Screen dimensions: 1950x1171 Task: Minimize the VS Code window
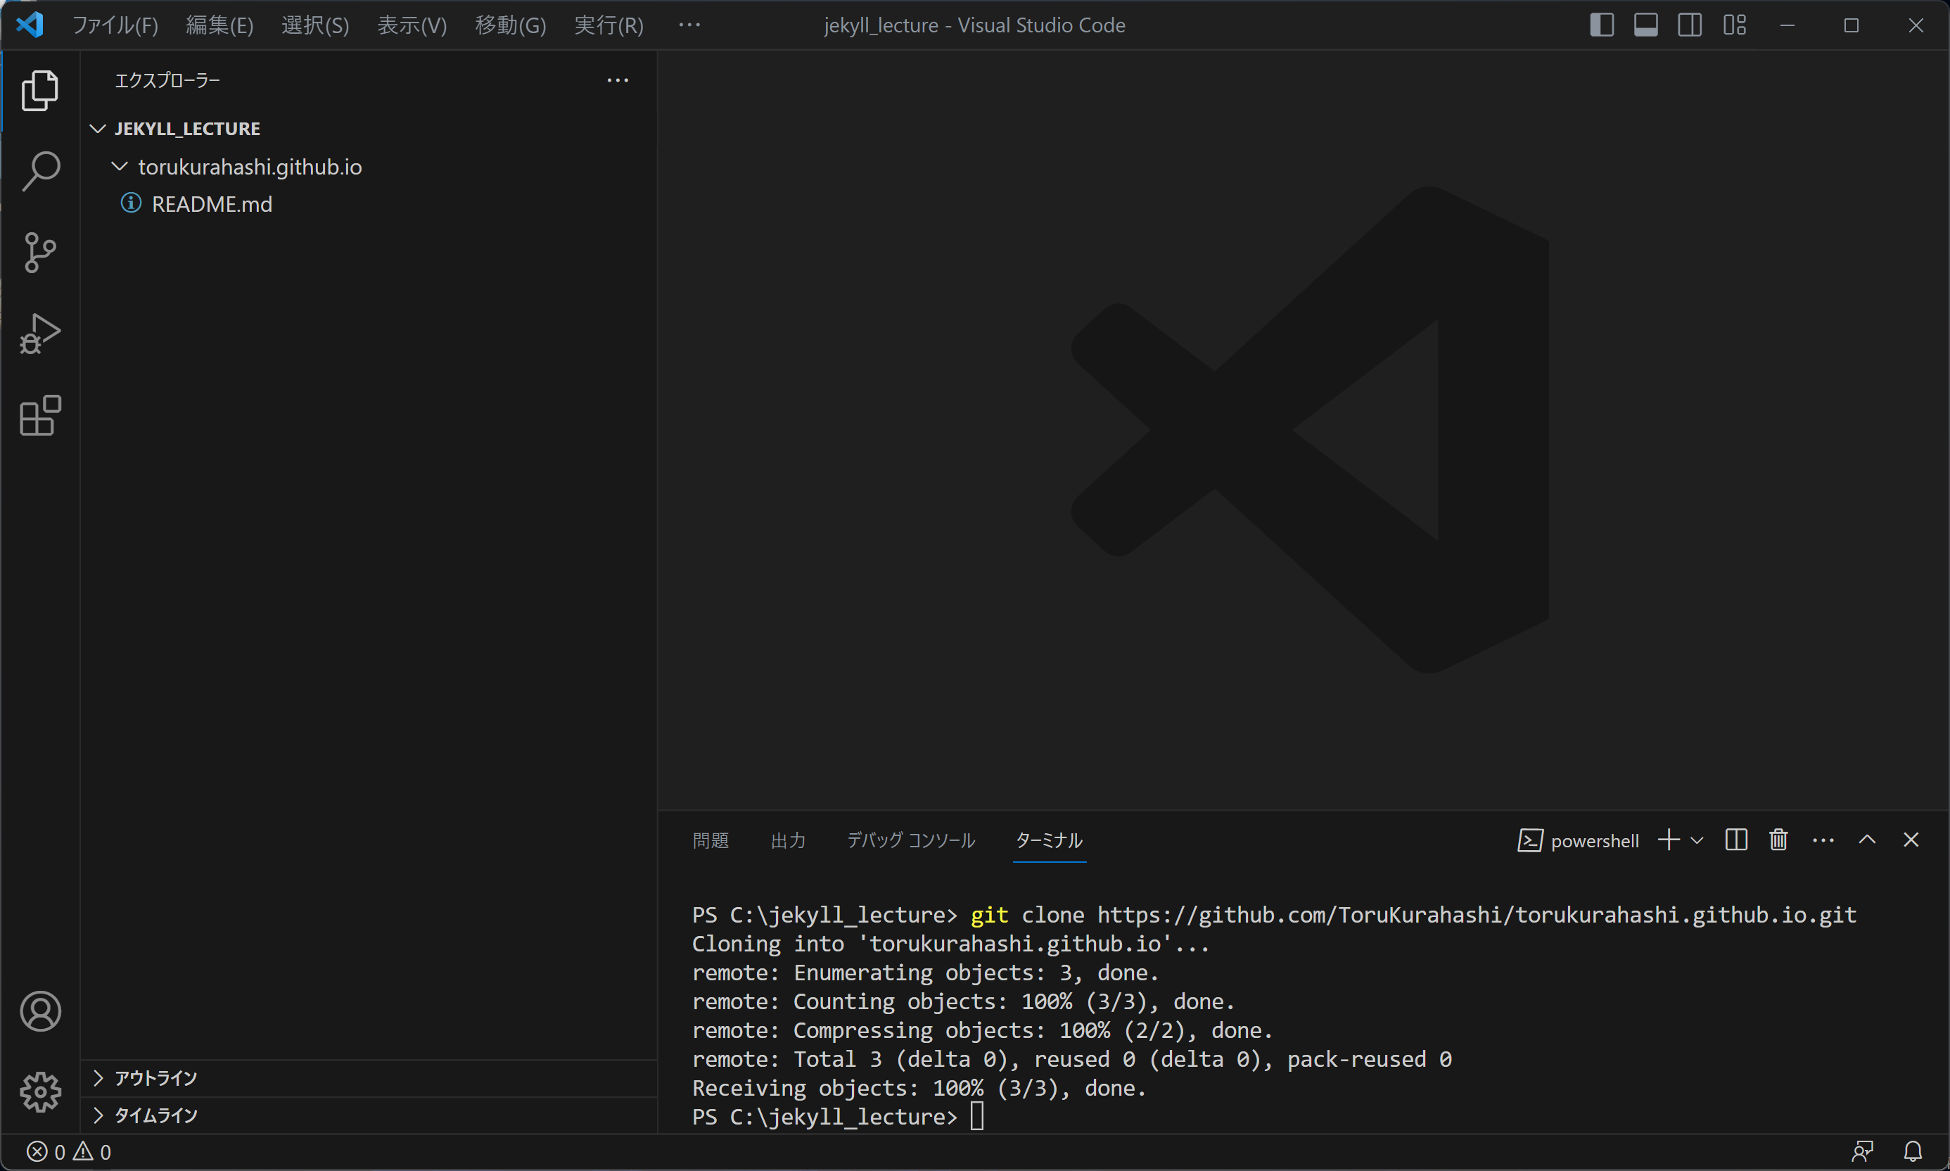[x=1787, y=25]
